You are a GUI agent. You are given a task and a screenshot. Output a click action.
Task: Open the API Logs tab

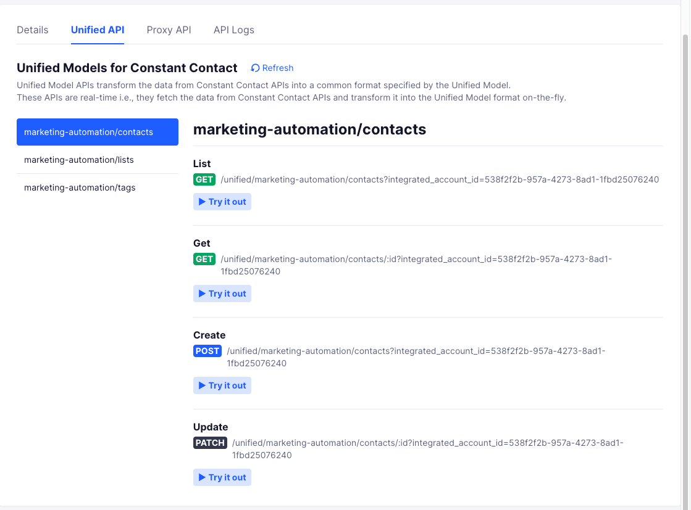[233, 30]
